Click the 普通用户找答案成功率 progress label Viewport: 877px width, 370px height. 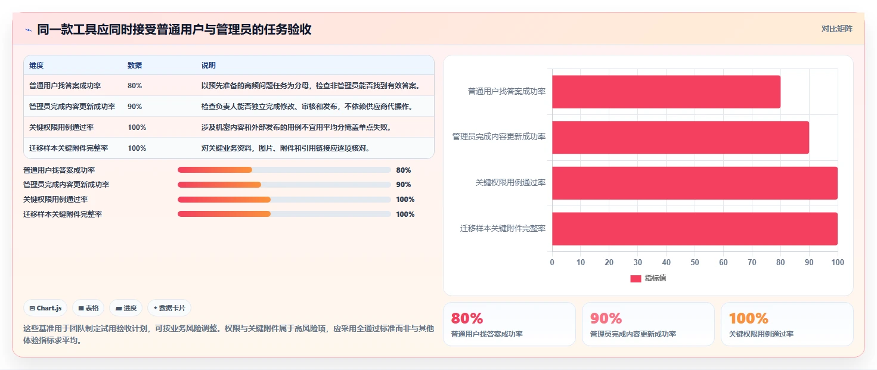[x=59, y=170]
